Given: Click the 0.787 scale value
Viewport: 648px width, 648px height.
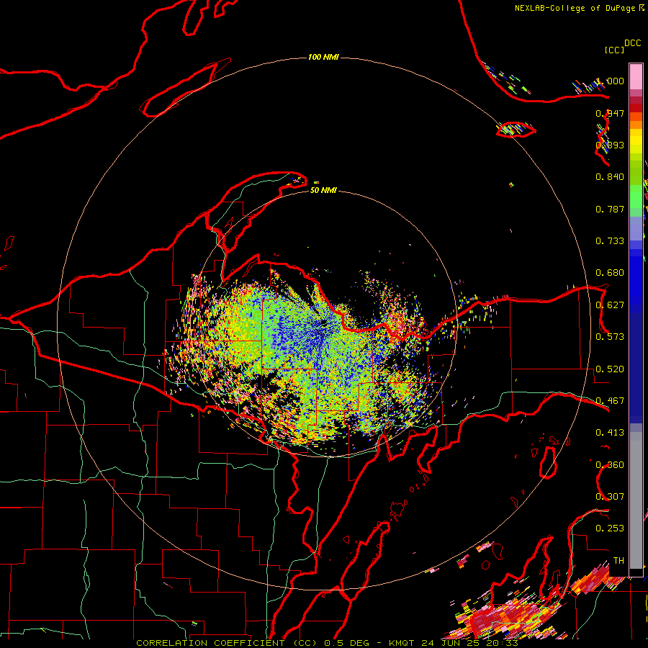Looking at the screenshot, I should [610, 209].
